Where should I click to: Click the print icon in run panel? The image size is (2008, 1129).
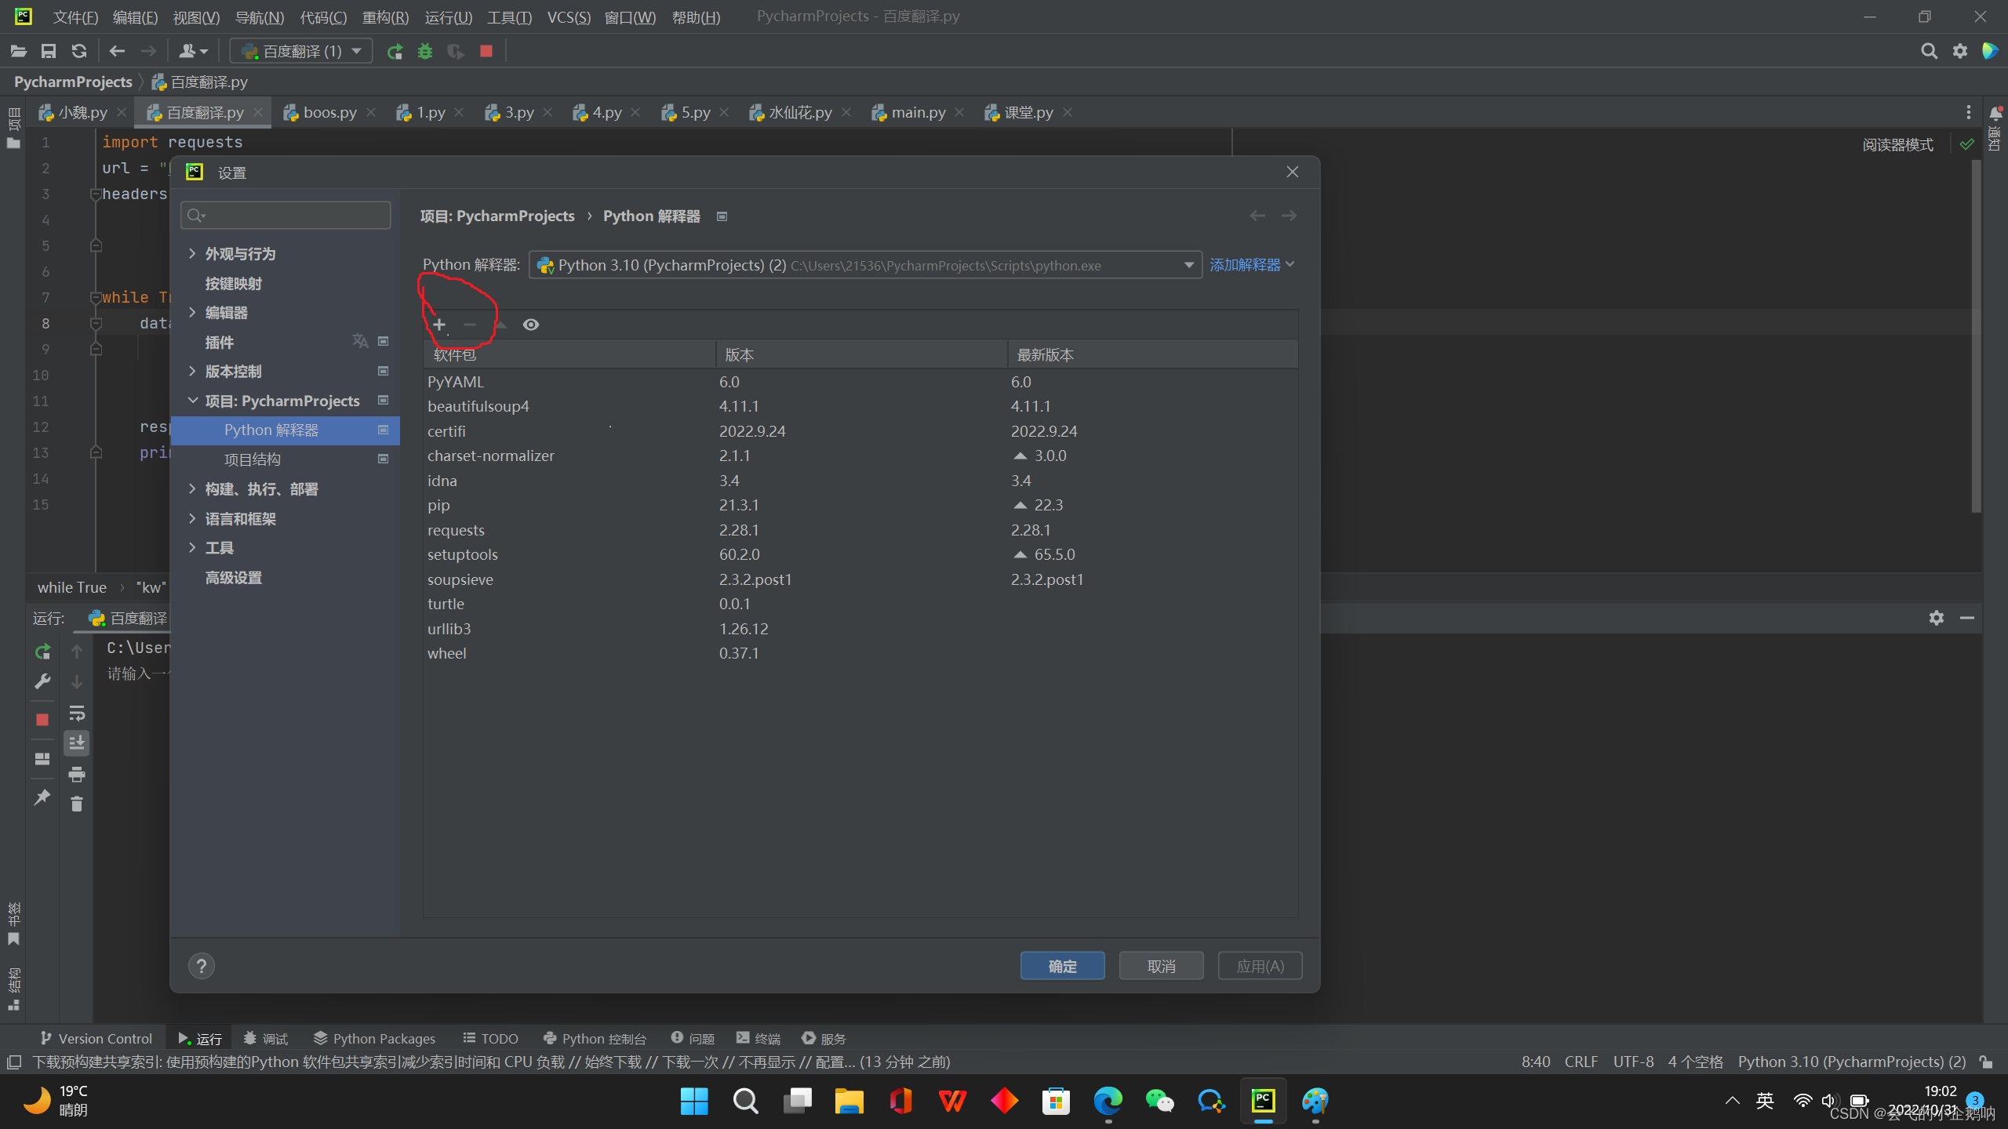77,775
